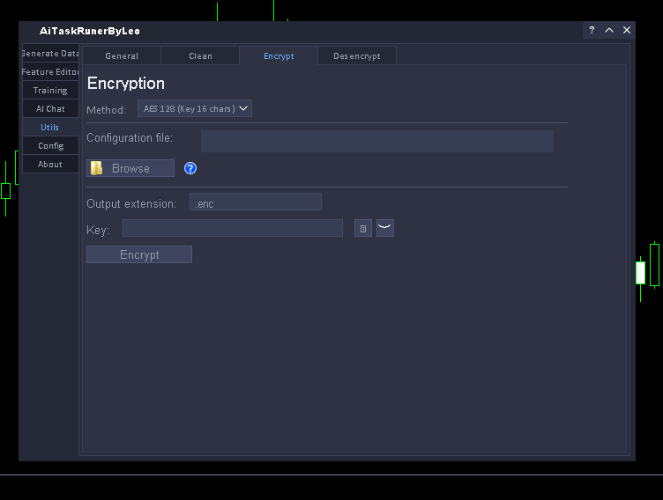
Task: Close the AiTaskRunerByLeo panel
Action: 627,30
